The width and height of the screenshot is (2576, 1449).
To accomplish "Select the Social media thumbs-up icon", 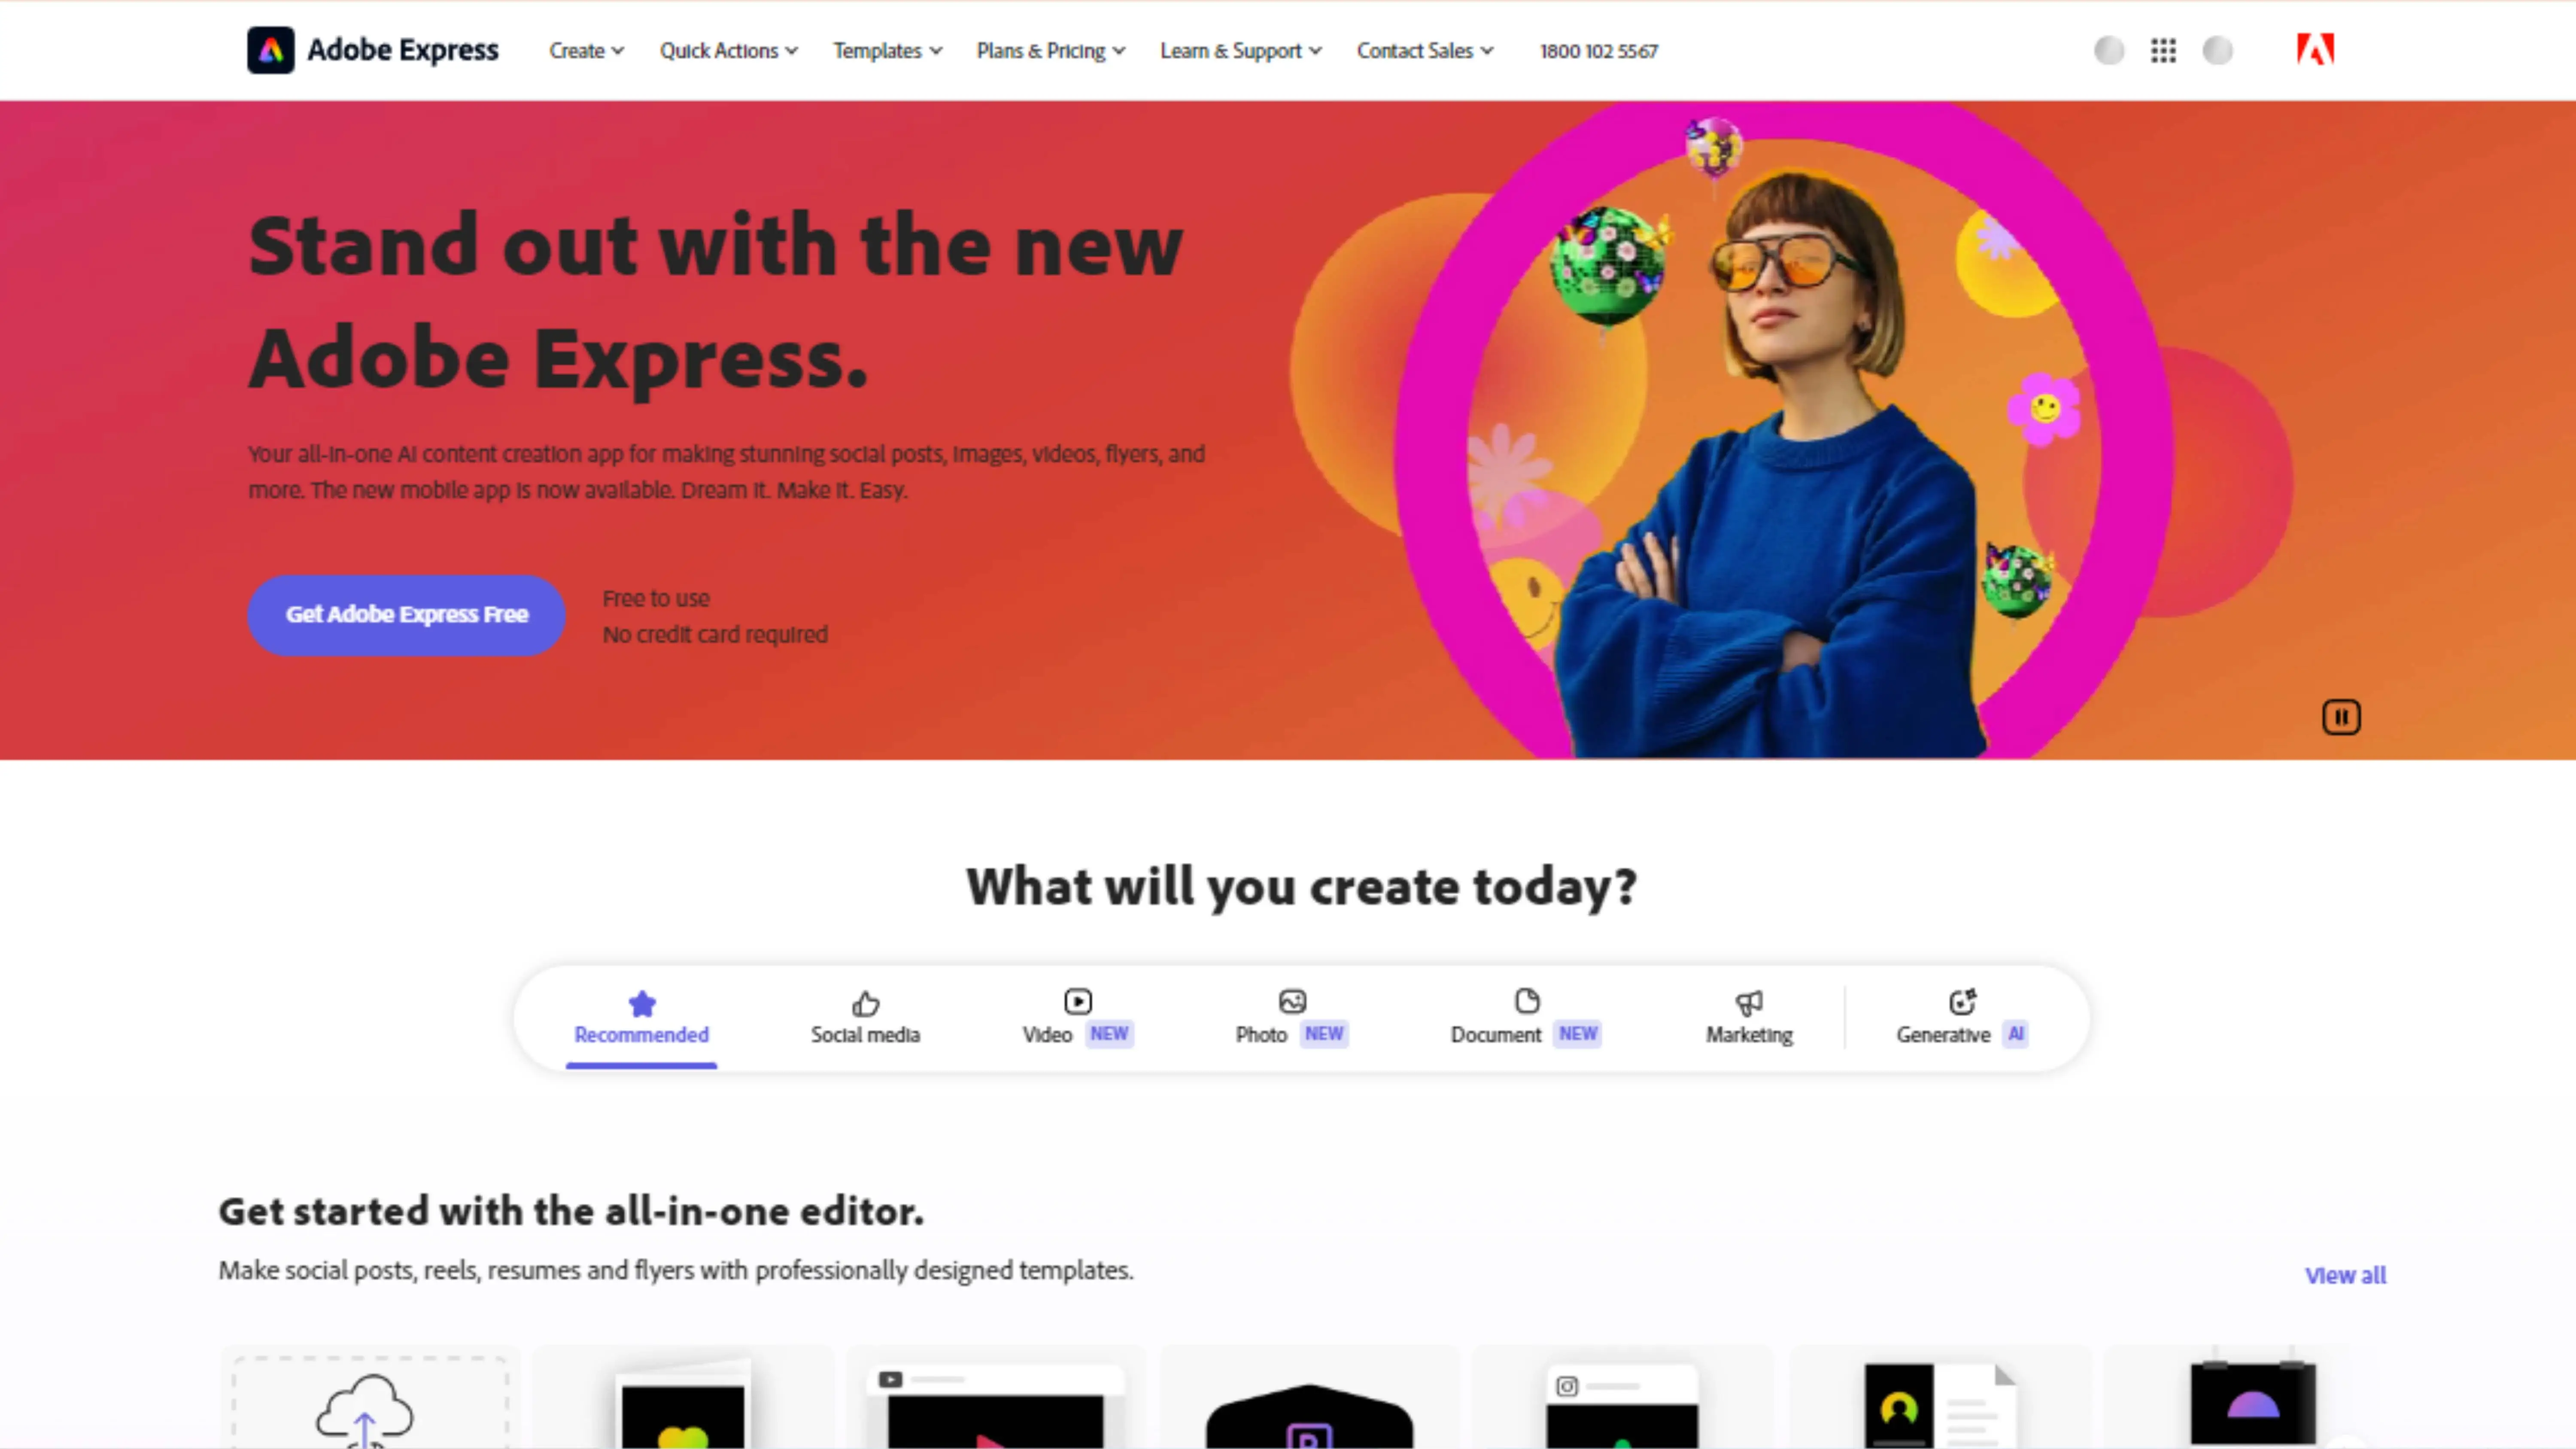I will pyautogui.click(x=865, y=1002).
